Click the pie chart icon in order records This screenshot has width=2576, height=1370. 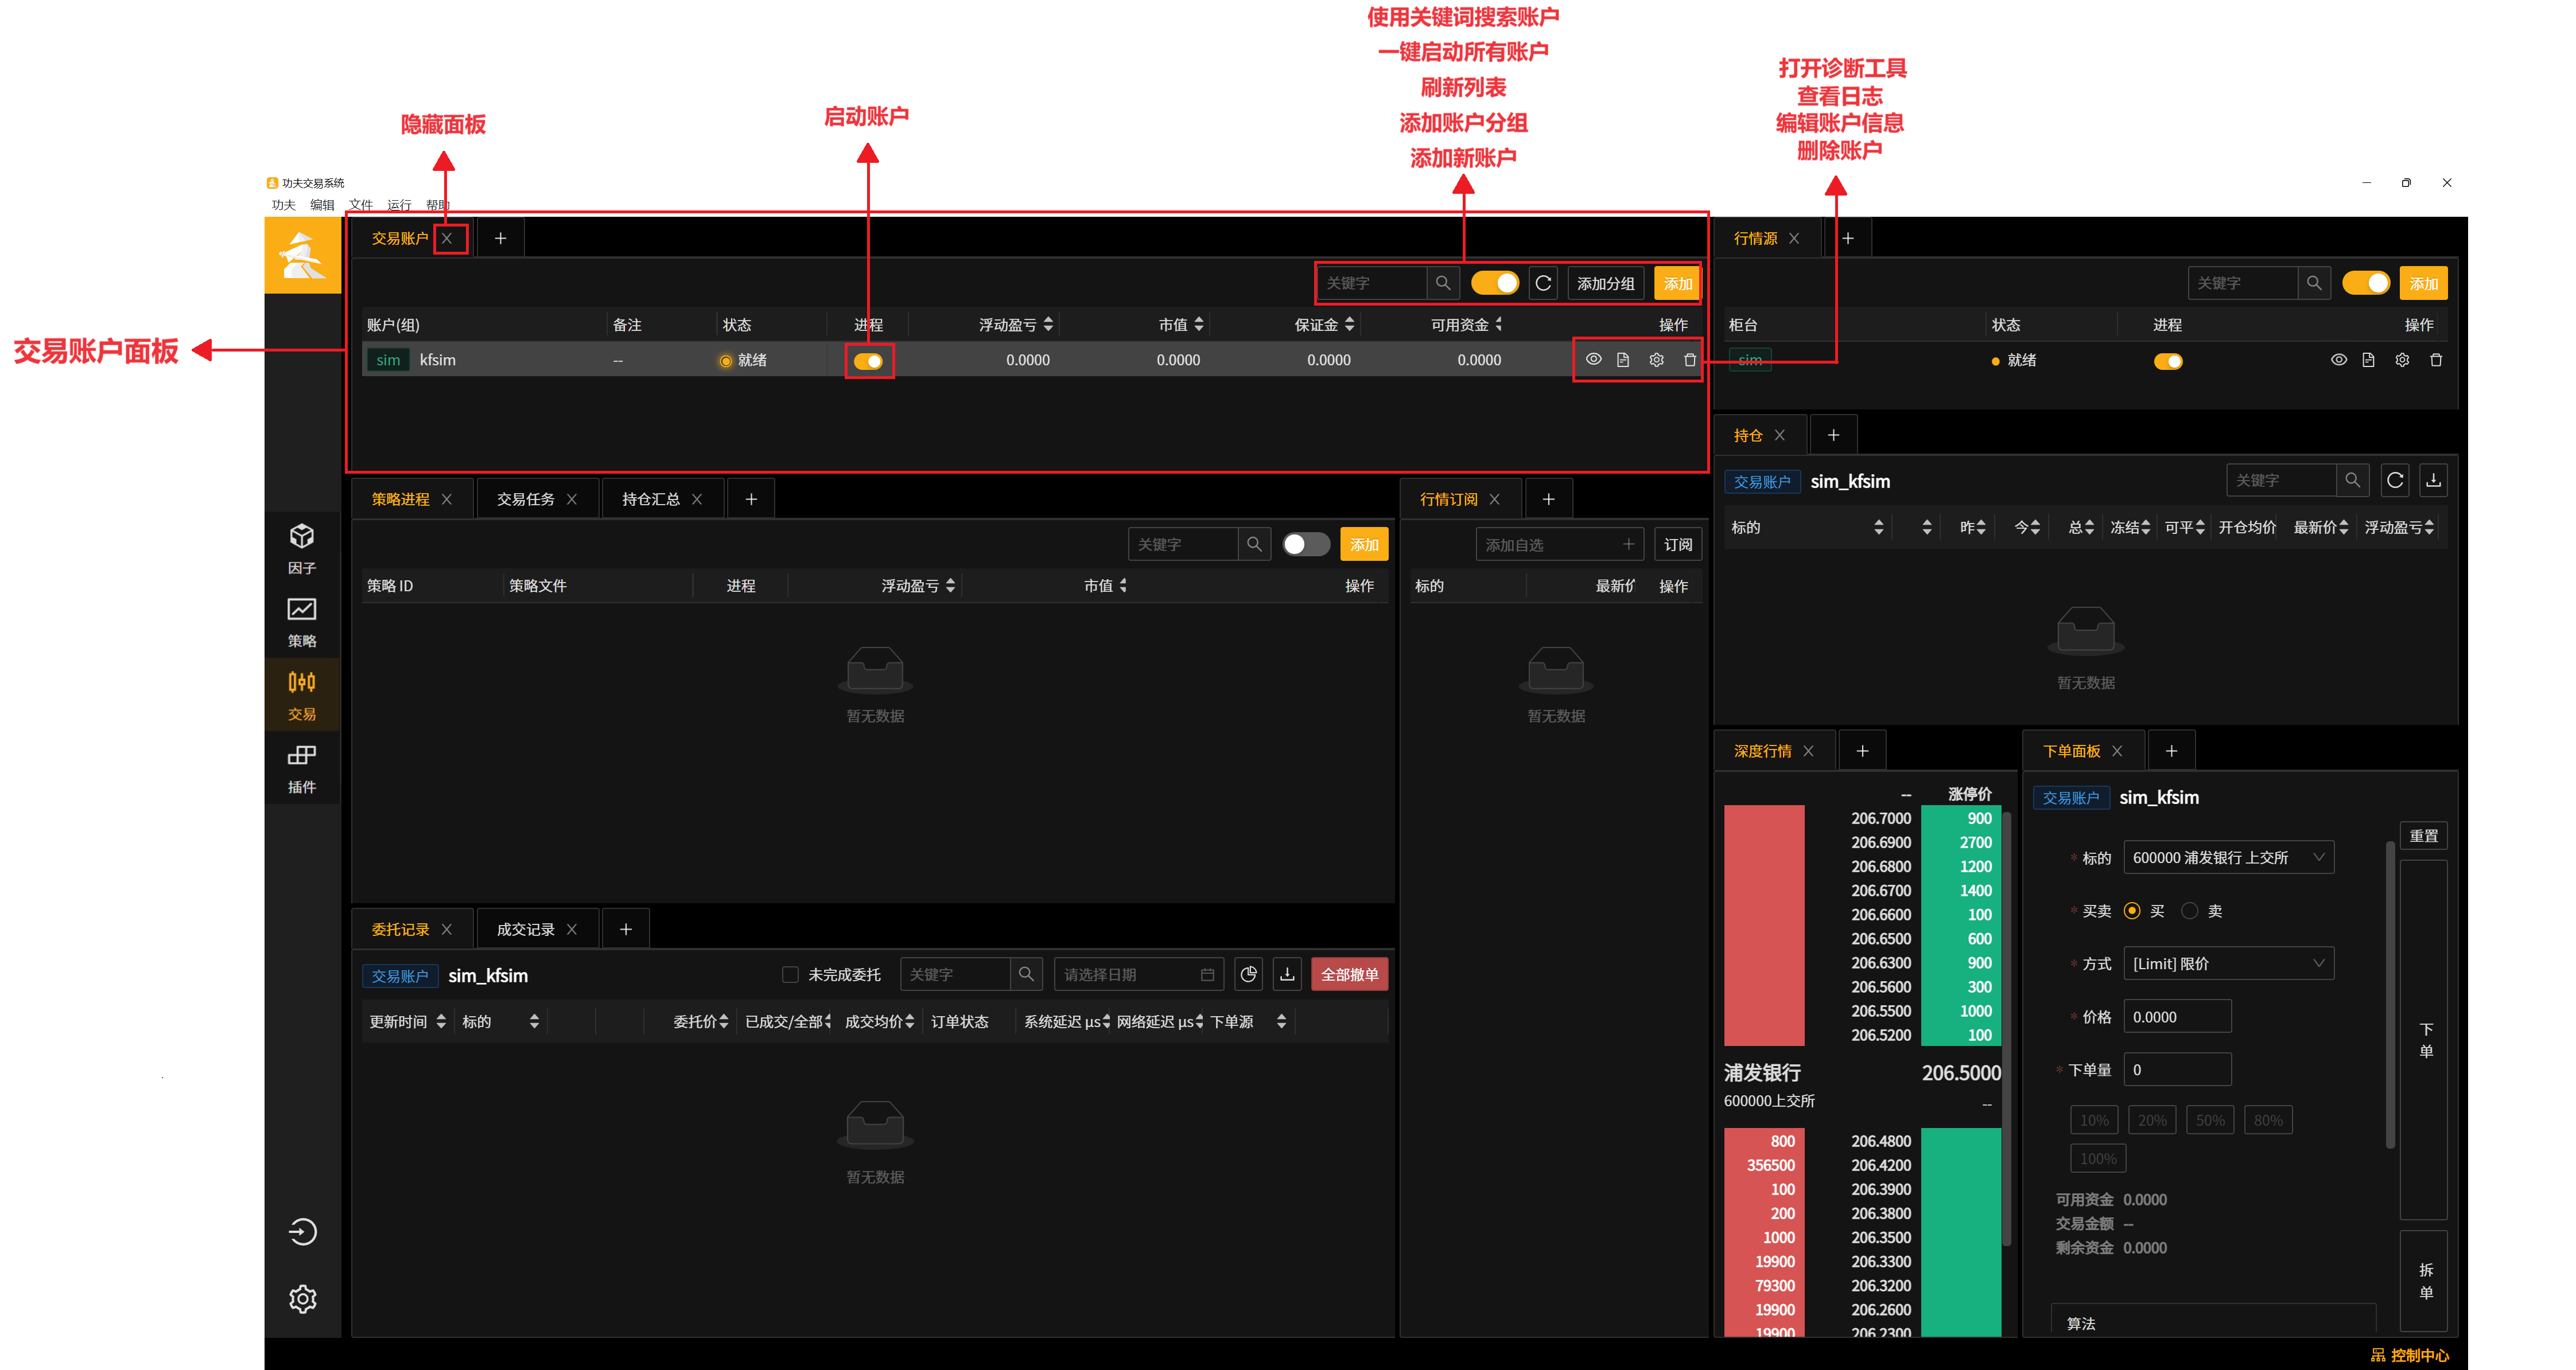click(1248, 974)
